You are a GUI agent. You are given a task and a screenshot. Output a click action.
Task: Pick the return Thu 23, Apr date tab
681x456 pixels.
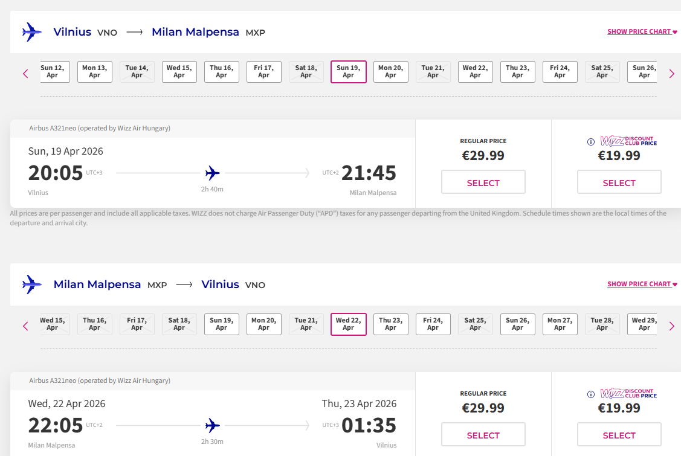click(x=391, y=324)
